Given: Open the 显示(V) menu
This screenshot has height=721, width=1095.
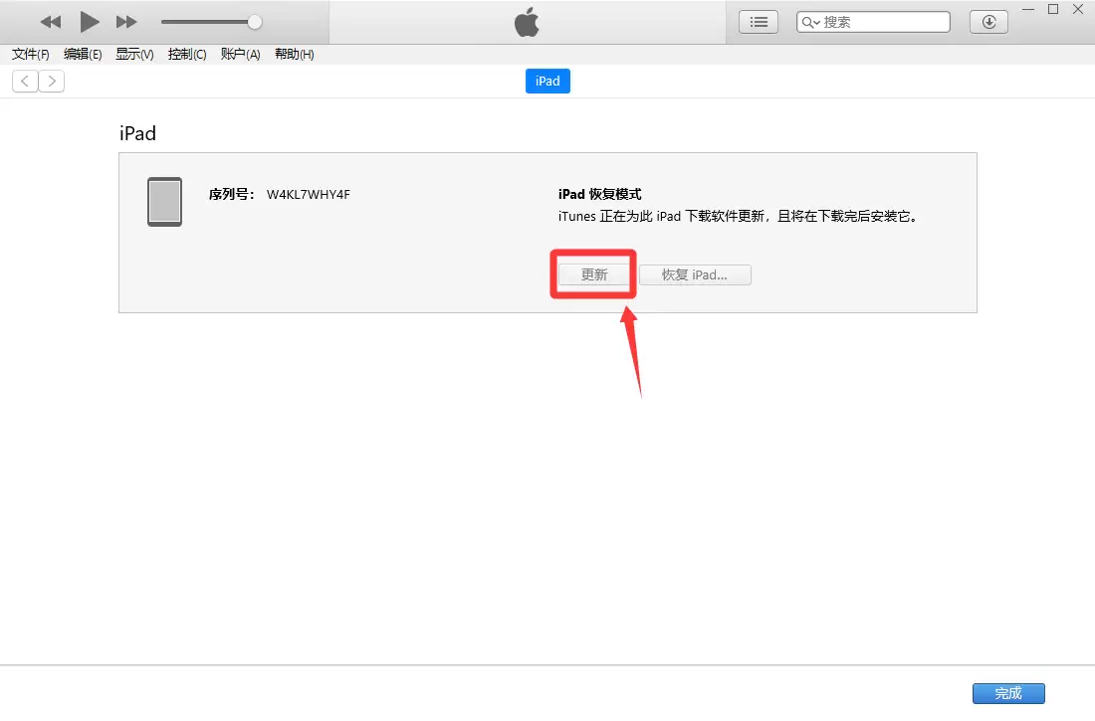Looking at the screenshot, I should pyautogui.click(x=134, y=55).
